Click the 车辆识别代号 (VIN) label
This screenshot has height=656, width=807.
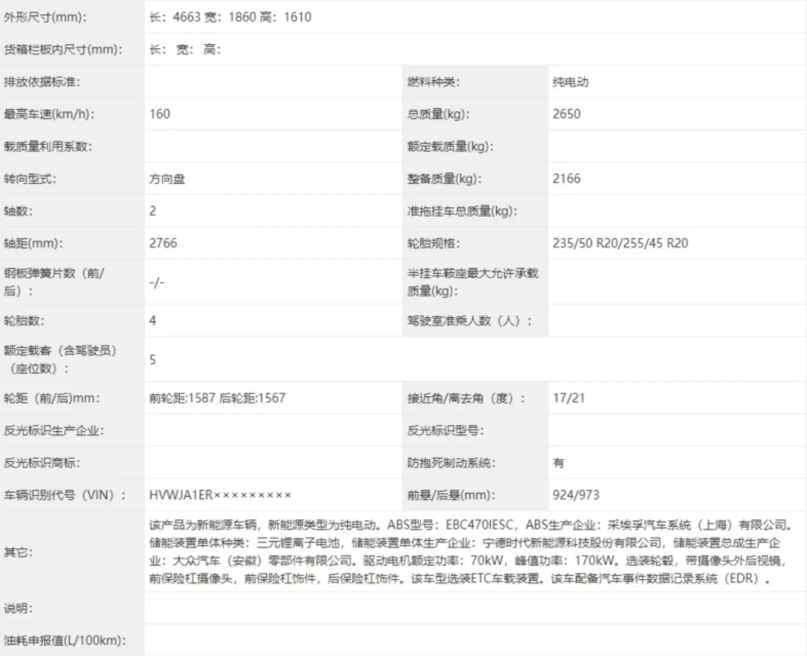point(65,495)
